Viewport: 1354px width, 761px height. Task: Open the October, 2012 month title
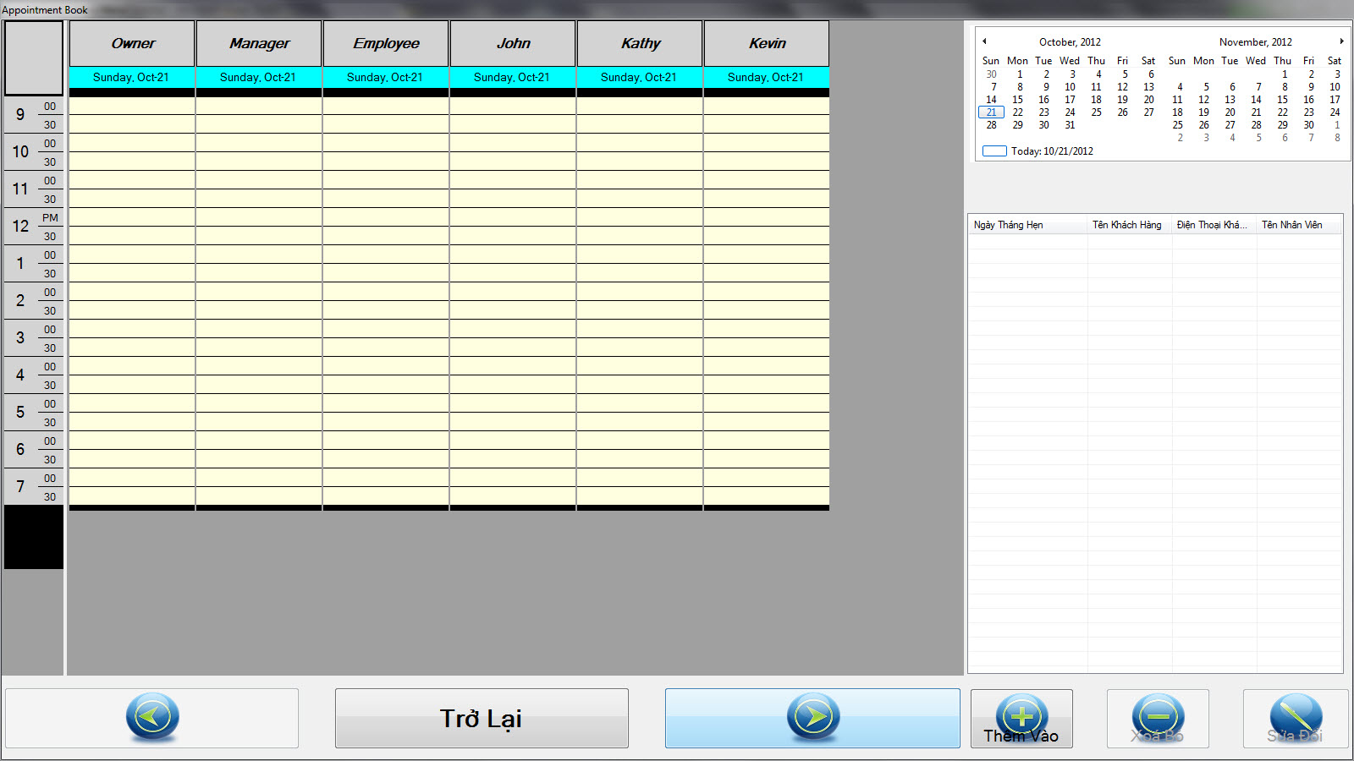click(1070, 42)
